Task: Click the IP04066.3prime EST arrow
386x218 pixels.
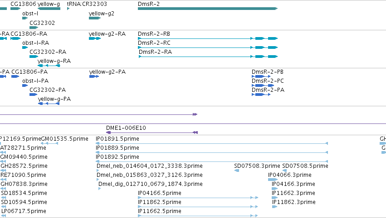Action: (273, 180)
